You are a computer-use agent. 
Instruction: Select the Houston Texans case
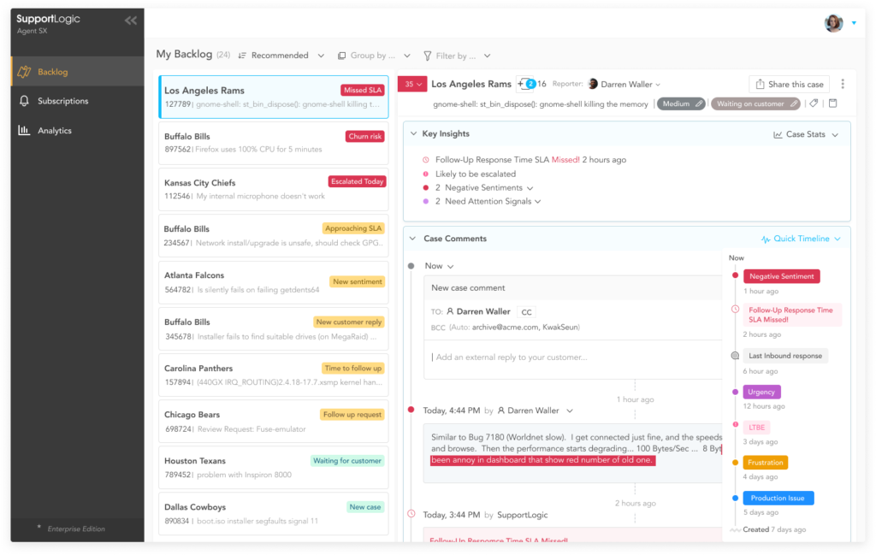[x=273, y=467]
